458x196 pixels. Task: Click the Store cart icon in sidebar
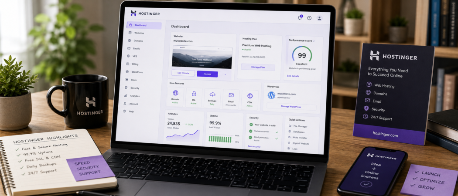pyautogui.click(x=127, y=80)
